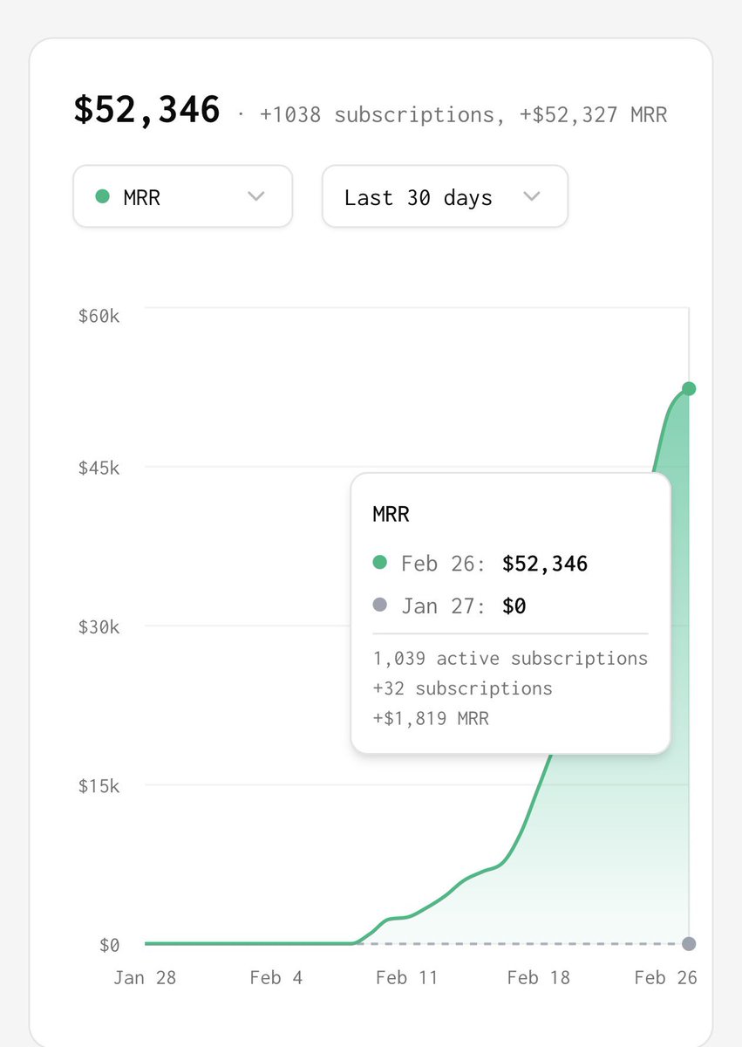The height and width of the screenshot is (1047, 742).
Task: Click the +$1,819 MRR line
Action: (x=431, y=719)
